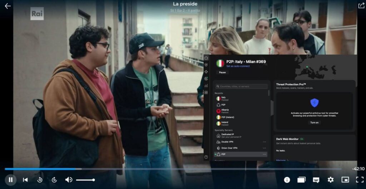The height and width of the screenshot is (189, 366).
Task: Click the blue Threat Protection shield icon
Action: pos(315,103)
